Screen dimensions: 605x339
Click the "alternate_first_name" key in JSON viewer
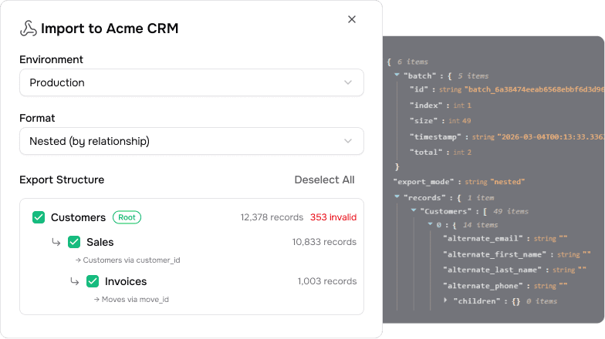[495, 254]
